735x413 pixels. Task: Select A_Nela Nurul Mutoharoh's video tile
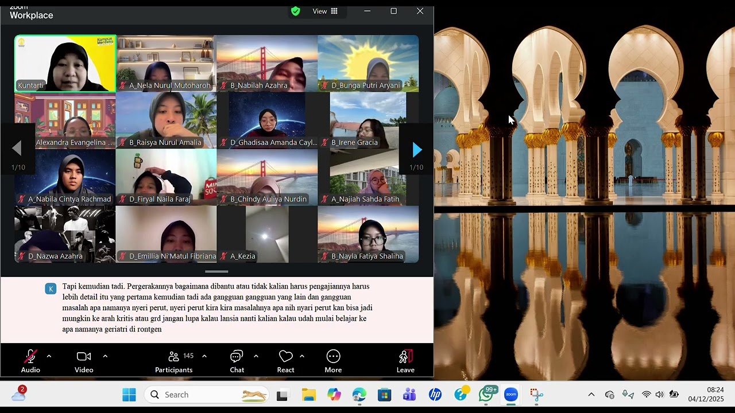pyautogui.click(x=166, y=64)
